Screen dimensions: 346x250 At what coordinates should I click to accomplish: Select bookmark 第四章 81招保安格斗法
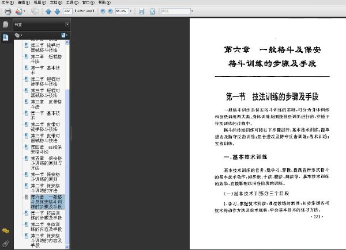click(x=46, y=149)
